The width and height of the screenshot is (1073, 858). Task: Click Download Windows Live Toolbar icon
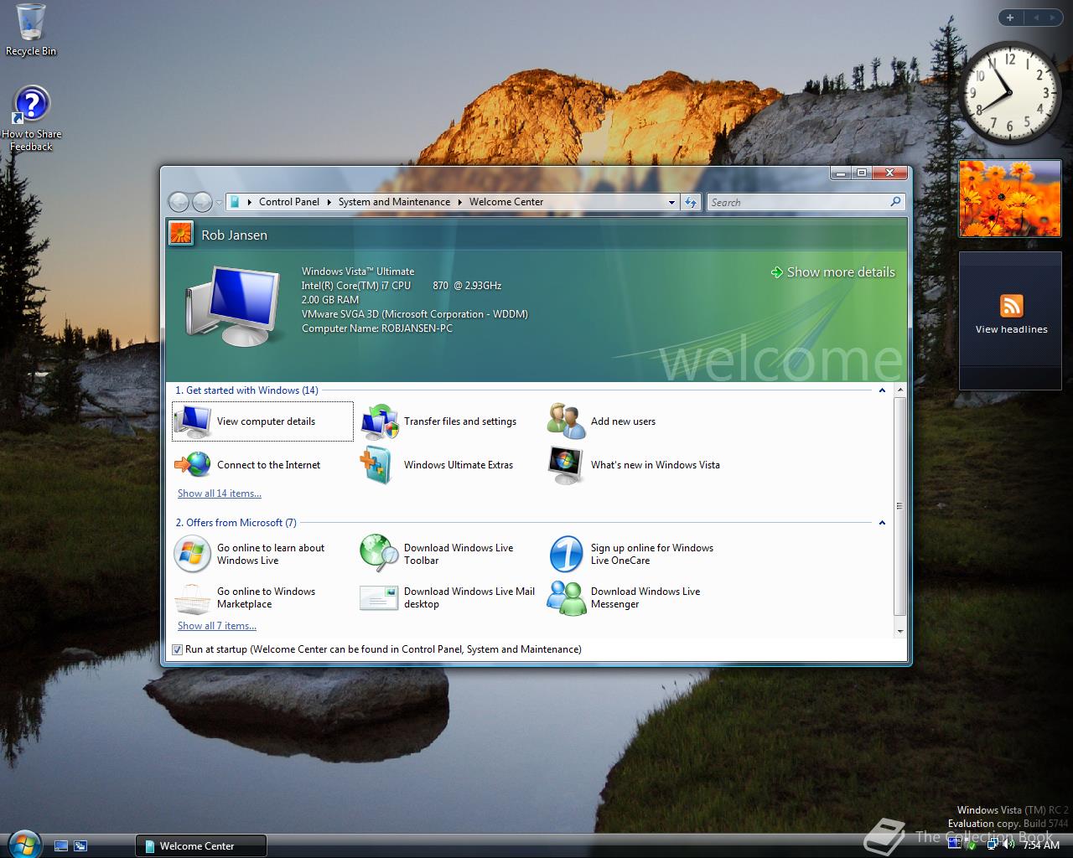click(x=379, y=554)
